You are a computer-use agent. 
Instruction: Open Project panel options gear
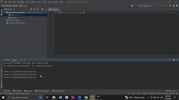[x=42, y=9]
